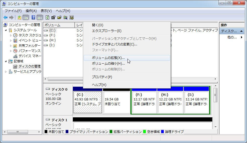Click the Properties toolbar icon
This screenshot has height=143, width=247.
[53, 17]
